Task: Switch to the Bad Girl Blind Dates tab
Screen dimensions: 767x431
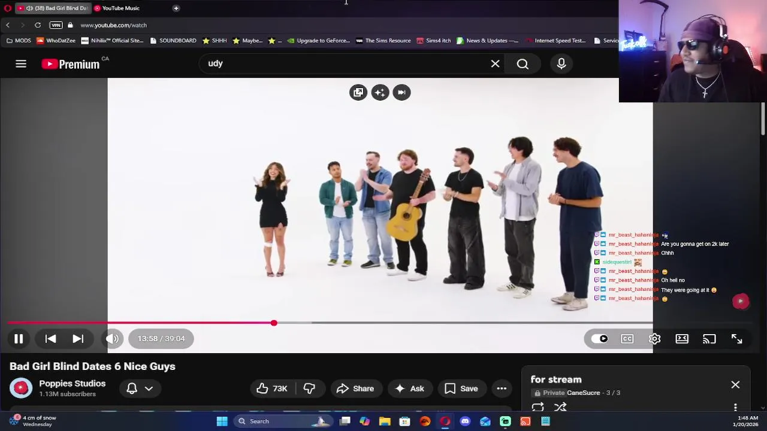Action: click(53, 8)
